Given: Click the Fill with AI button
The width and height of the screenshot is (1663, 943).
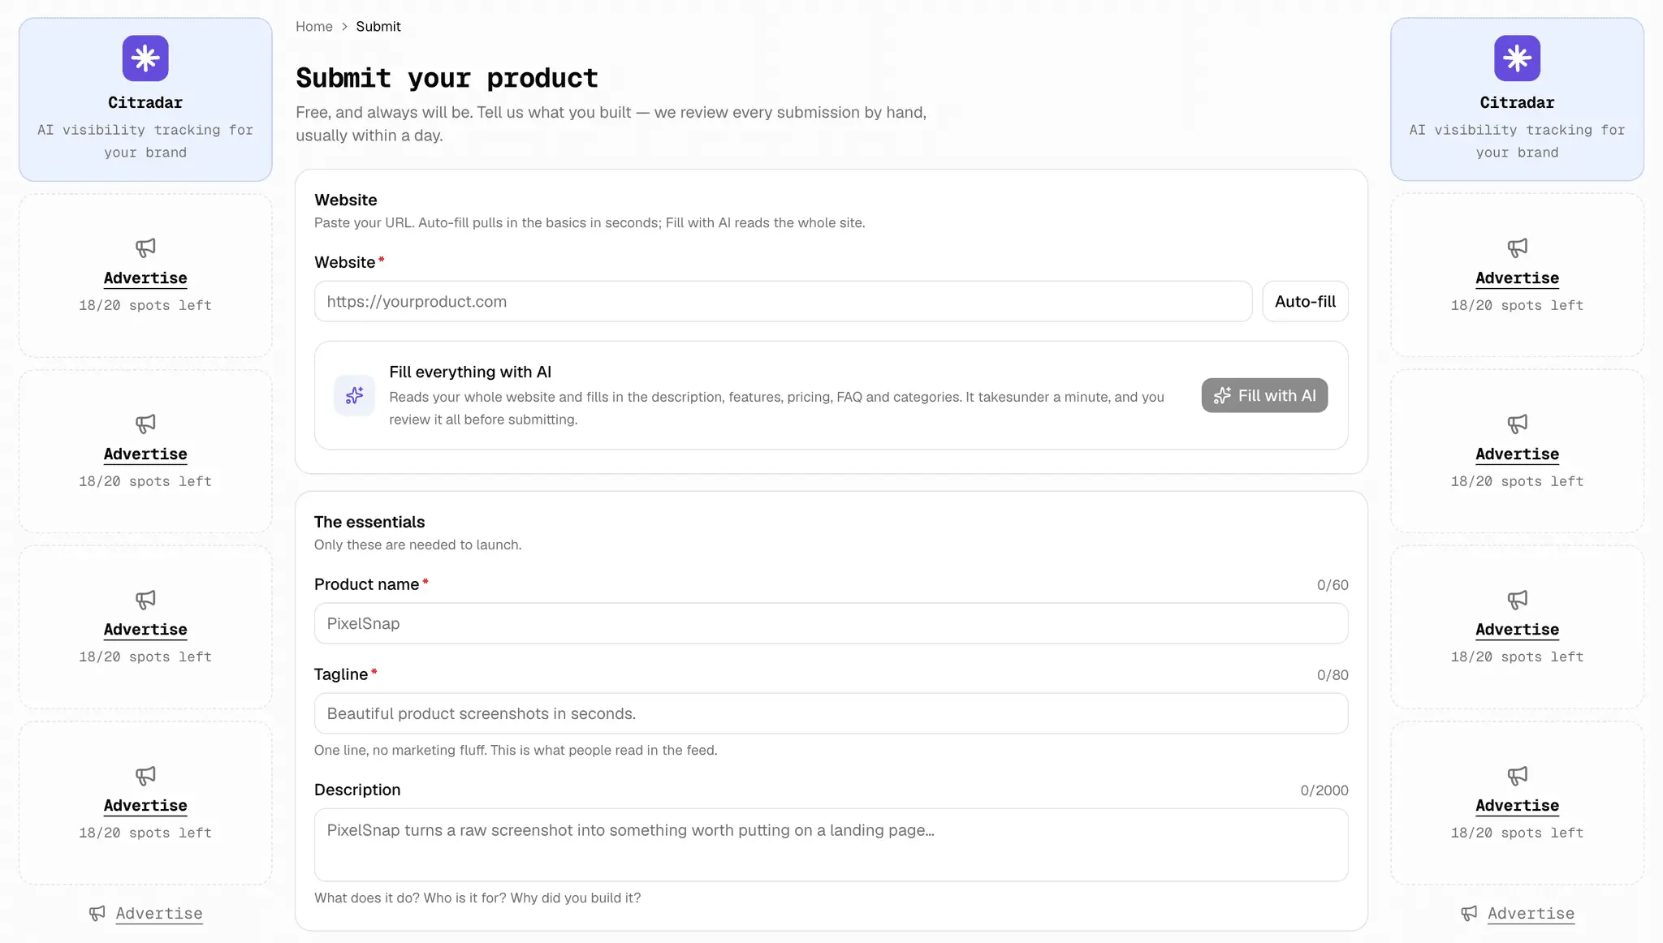Looking at the screenshot, I should [1264, 395].
